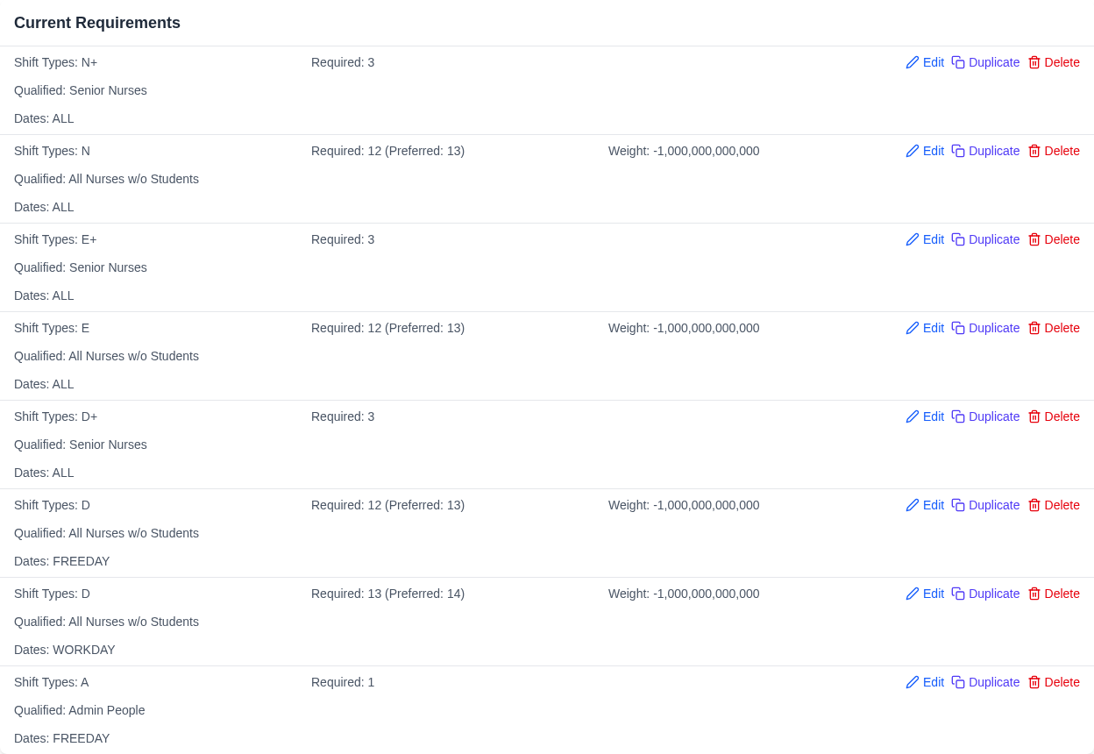The width and height of the screenshot is (1094, 754).
Task: Delete the shift D WORKDAY requirement
Action: (x=1054, y=594)
